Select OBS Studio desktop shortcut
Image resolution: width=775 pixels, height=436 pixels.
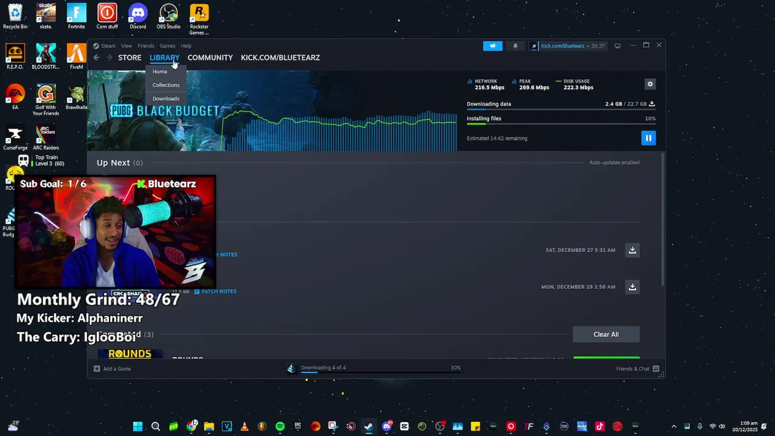[168, 16]
